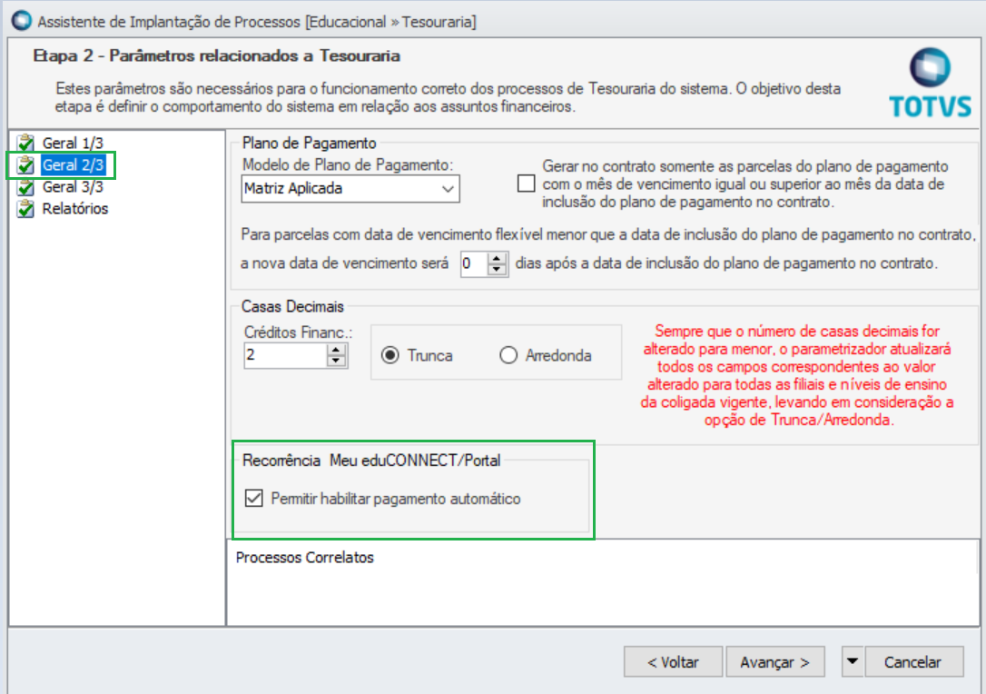986x694 pixels.
Task: Click the Casas Decimais group label
Action: 292,306
